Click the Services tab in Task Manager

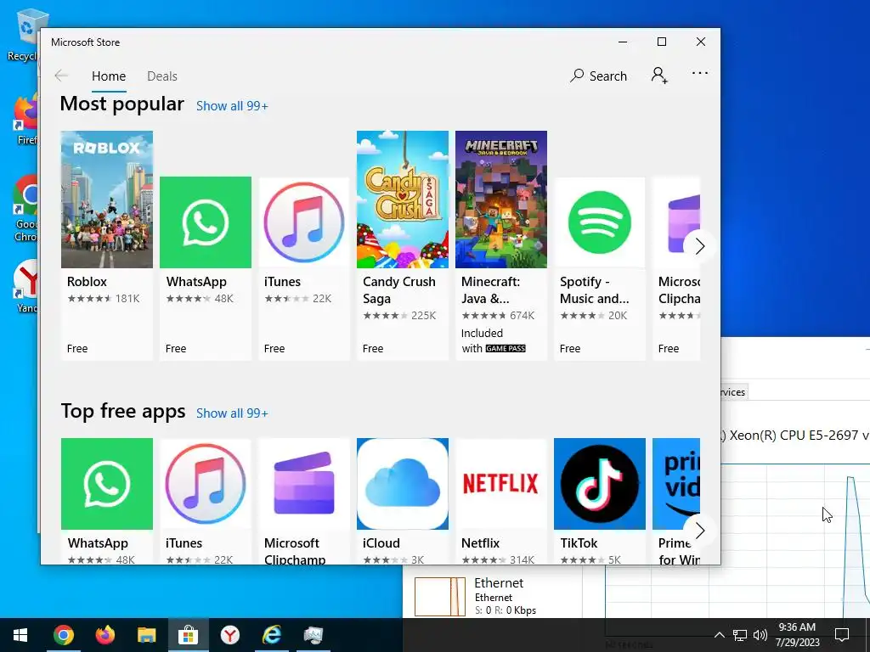click(734, 392)
